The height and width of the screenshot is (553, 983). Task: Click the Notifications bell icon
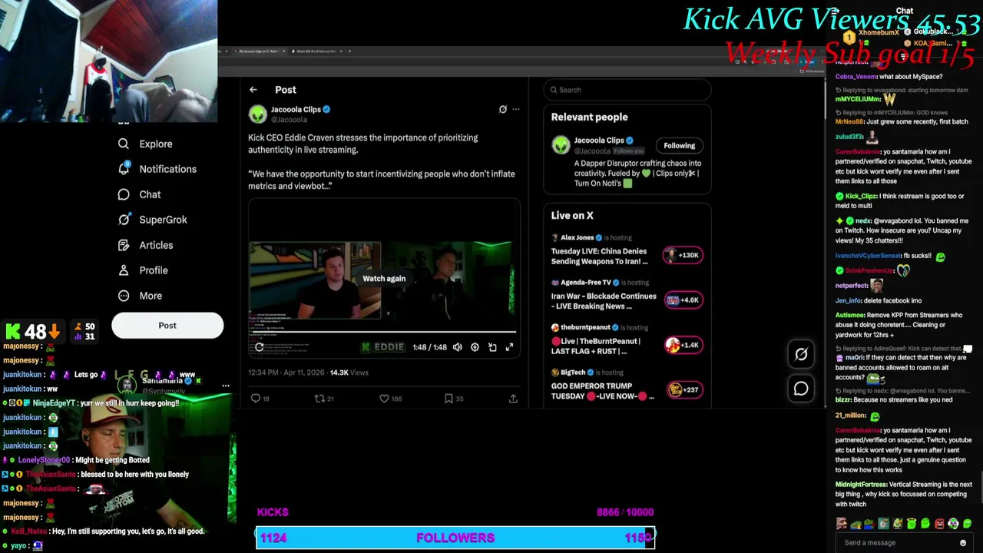124,169
